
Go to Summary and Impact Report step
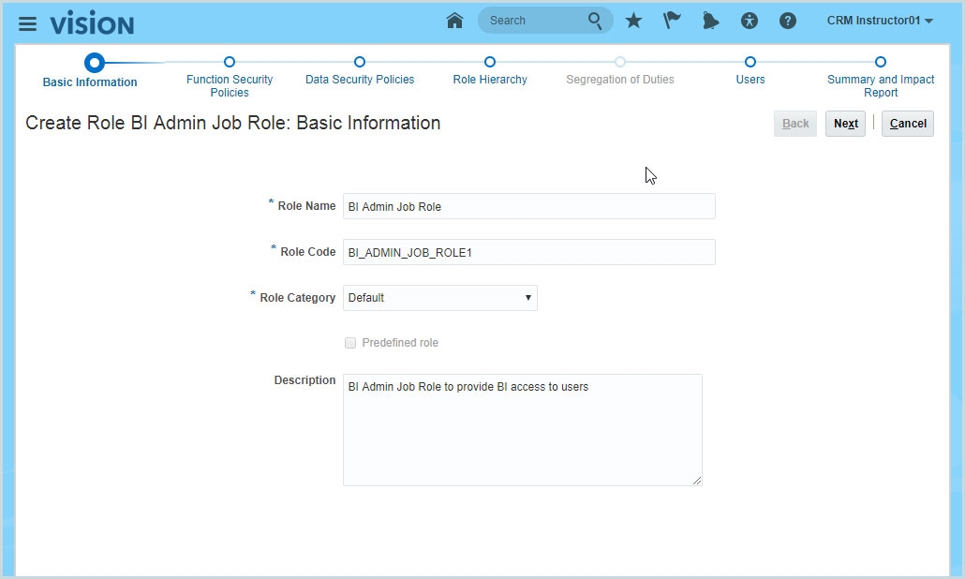point(881,63)
